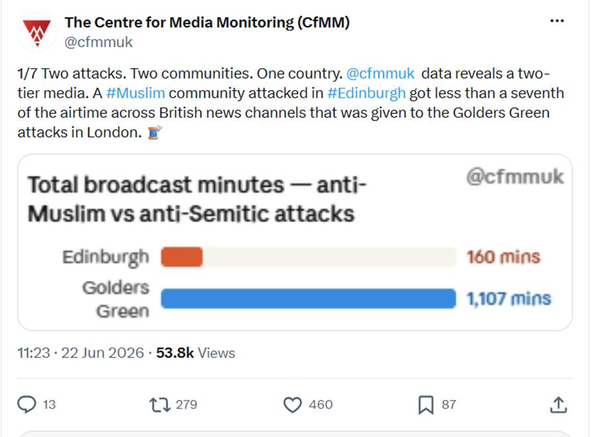
Task: Share the post via the upload arrow icon
Action: [558, 405]
